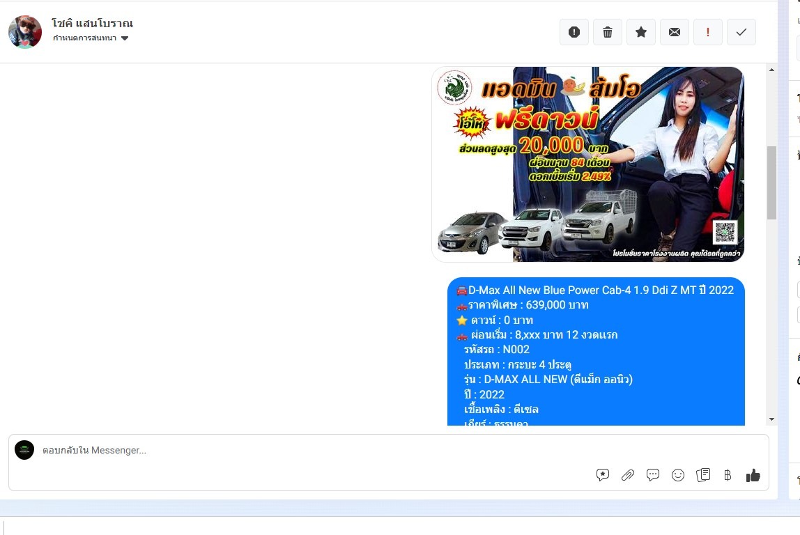The image size is (800, 535).
Task: Click car code N002 text line
Action: [x=496, y=350]
